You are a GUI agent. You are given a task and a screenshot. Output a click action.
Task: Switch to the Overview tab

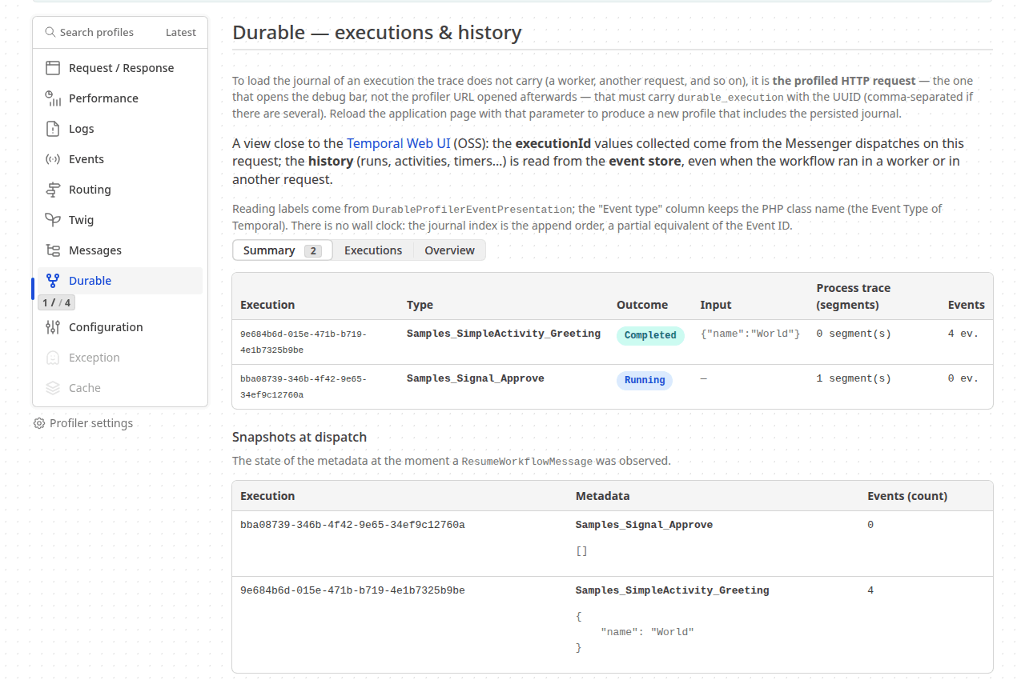(449, 250)
